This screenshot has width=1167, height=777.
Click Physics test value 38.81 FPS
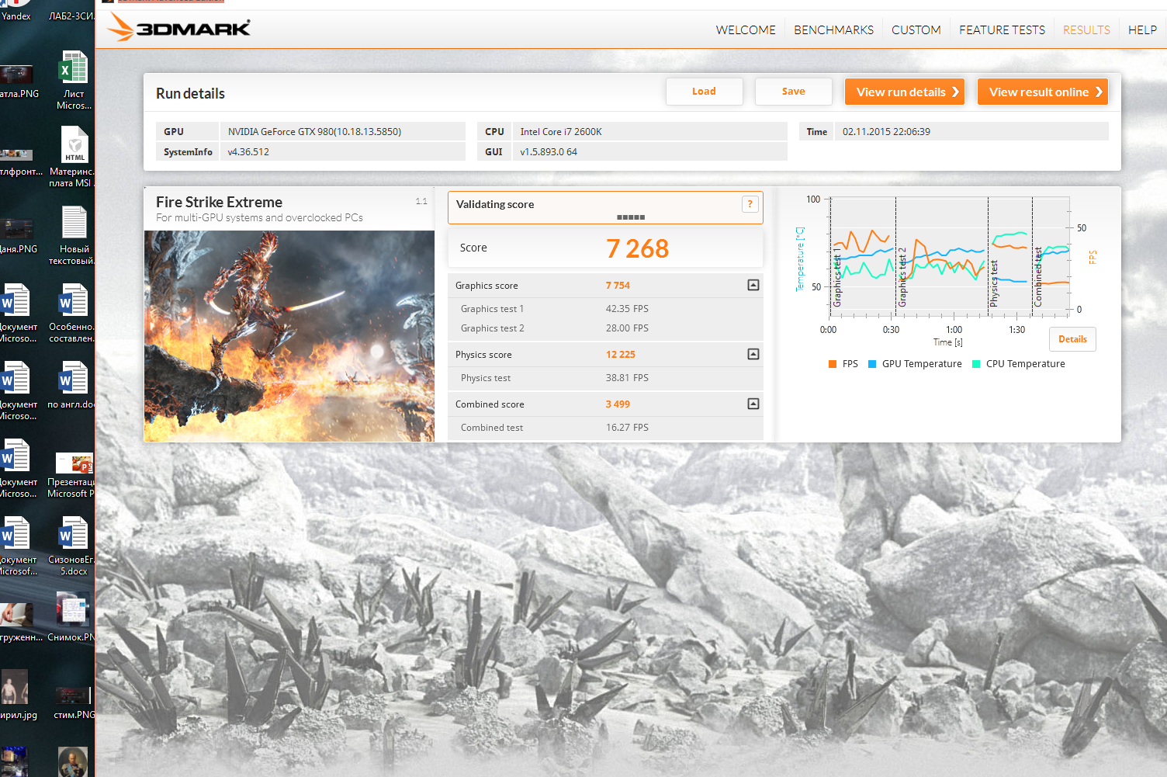click(x=627, y=378)
